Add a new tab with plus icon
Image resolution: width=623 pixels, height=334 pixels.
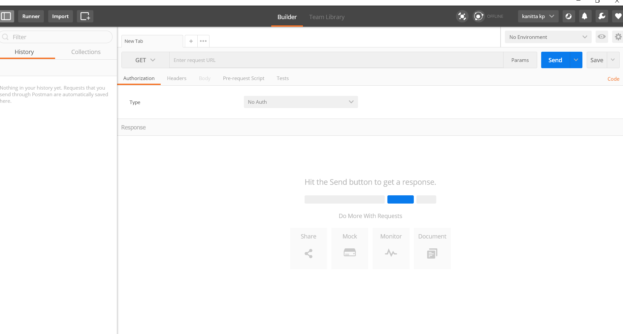[x=191, y=41]
